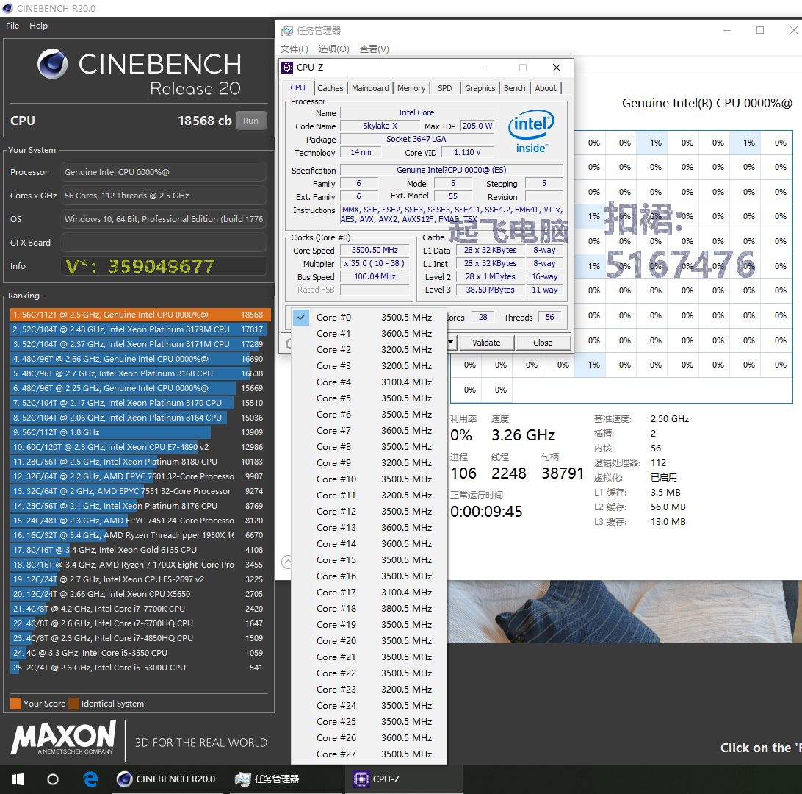Select Core #10 in the core list
The width and height of the screenshot is (802, 794).
click(369, 479)
